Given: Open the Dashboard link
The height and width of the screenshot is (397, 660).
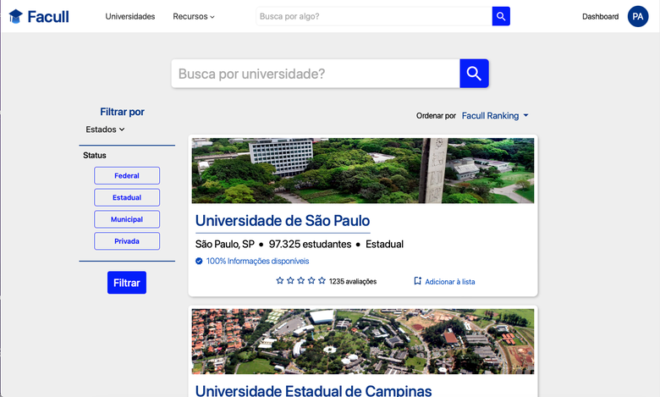Looking at the screenshot, I should (600, 16).
